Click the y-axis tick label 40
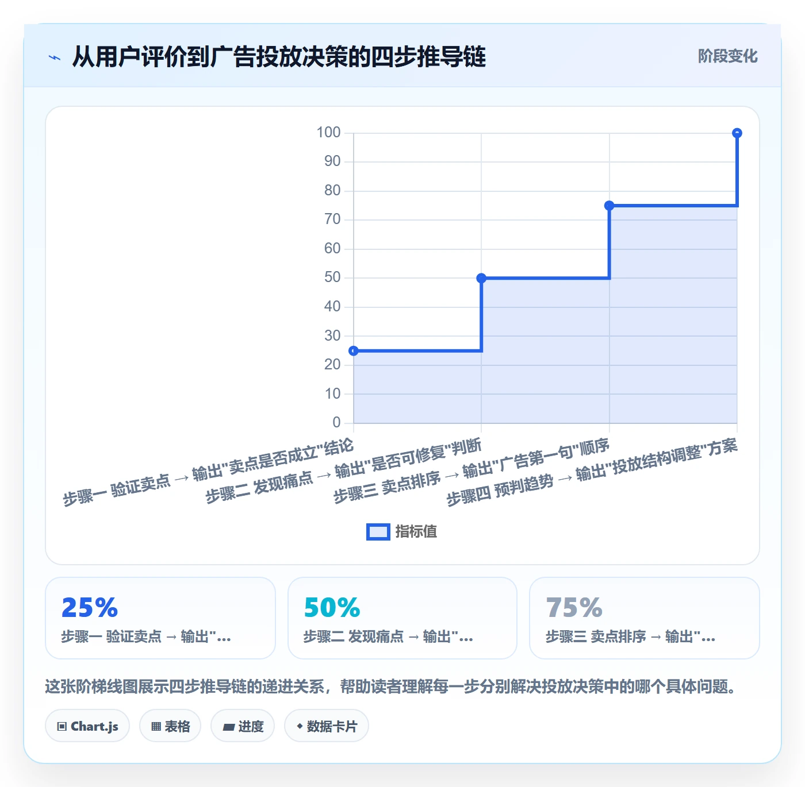 pos(332,307)
